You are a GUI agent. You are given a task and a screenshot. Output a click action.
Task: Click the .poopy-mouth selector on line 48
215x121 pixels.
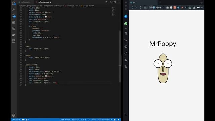pyautogui.click(x=31, y=65)
